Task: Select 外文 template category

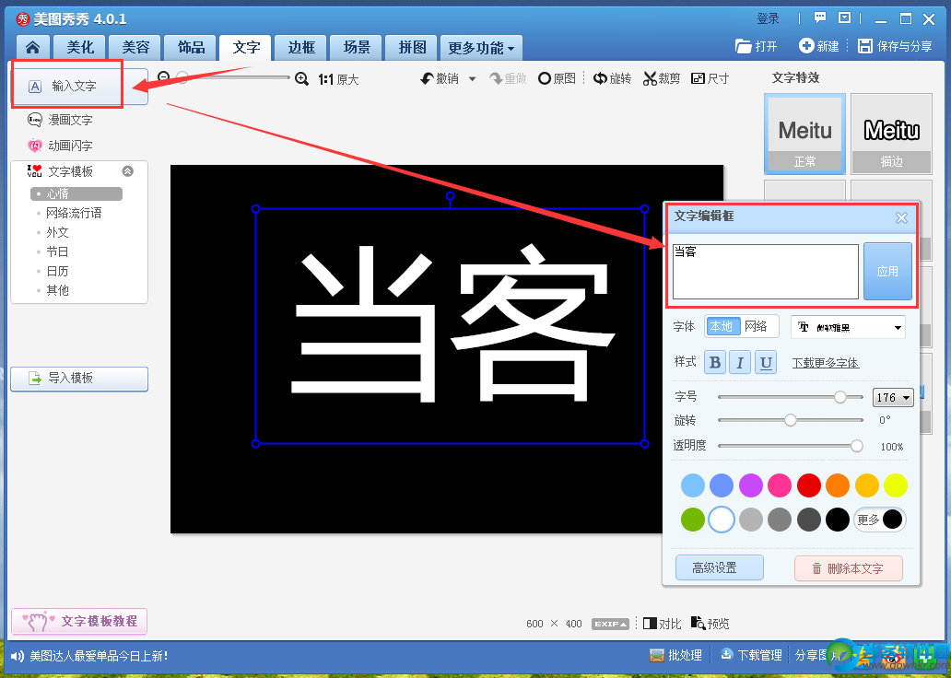Action: (57, 232)
